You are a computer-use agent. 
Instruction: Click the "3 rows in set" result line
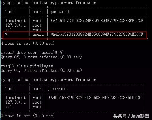click(x=28, y=116)
